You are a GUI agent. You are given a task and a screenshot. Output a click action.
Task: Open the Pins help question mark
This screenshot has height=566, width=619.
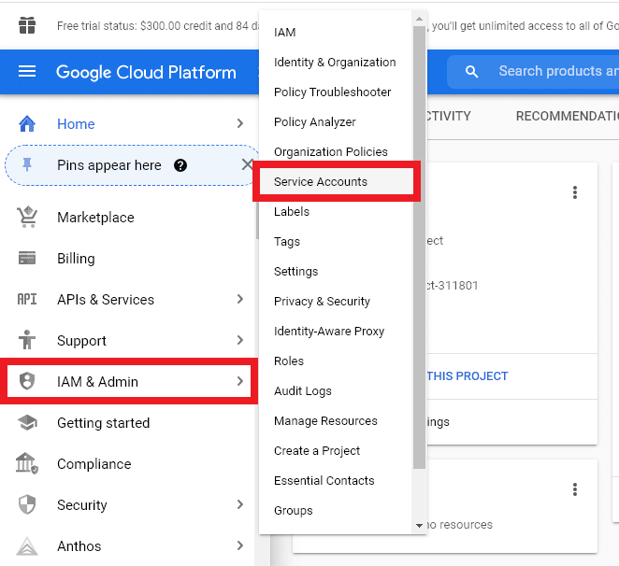point(180,165)
